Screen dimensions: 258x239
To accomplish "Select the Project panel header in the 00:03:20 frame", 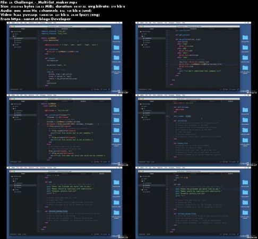I will 23,101.
